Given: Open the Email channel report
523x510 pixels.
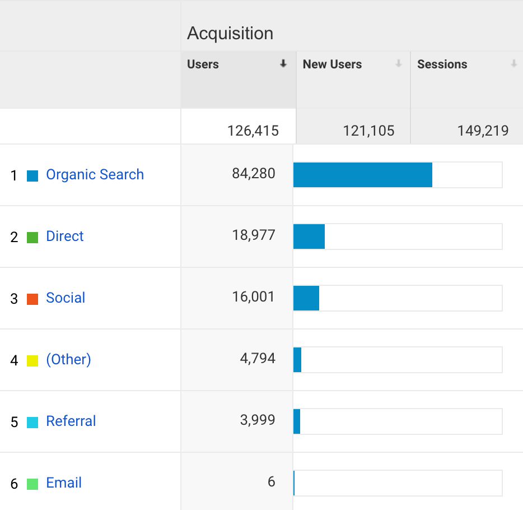Looking at the screenshot, I should click(63, 483).
